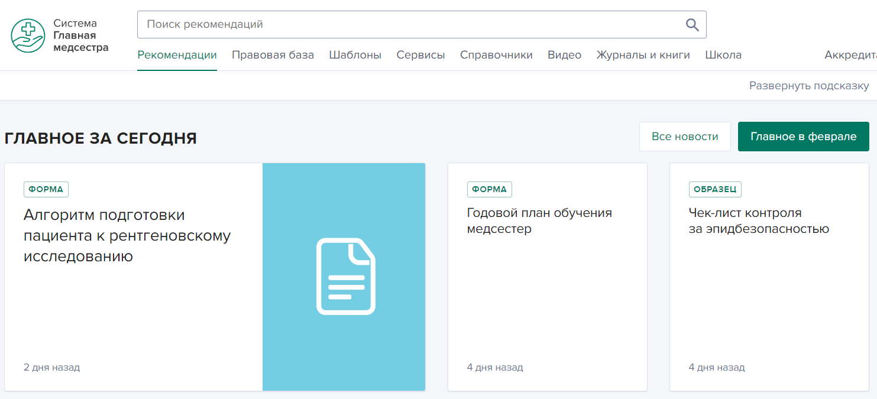Image resolution: width=877 pixels, height=399 pixels.
Task: Go to the Сервисы tab
Action: 420,55
